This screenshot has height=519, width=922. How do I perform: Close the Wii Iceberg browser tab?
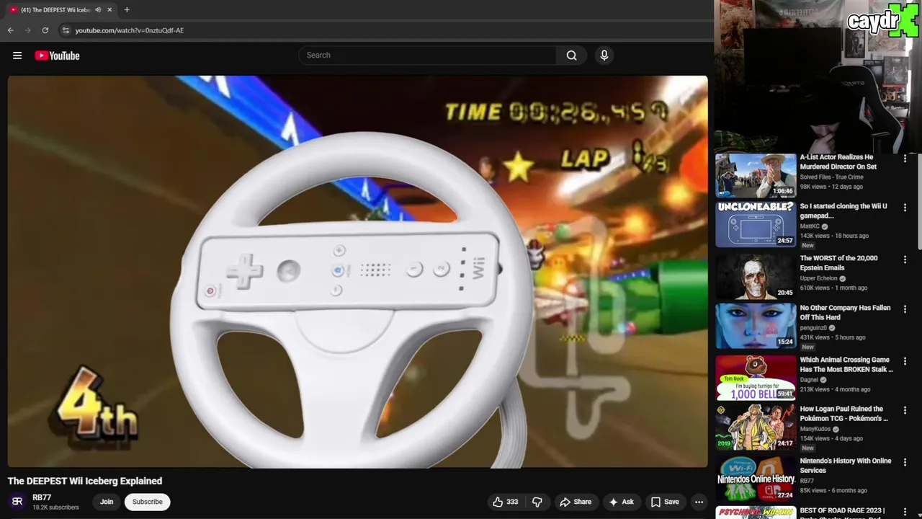109,9
